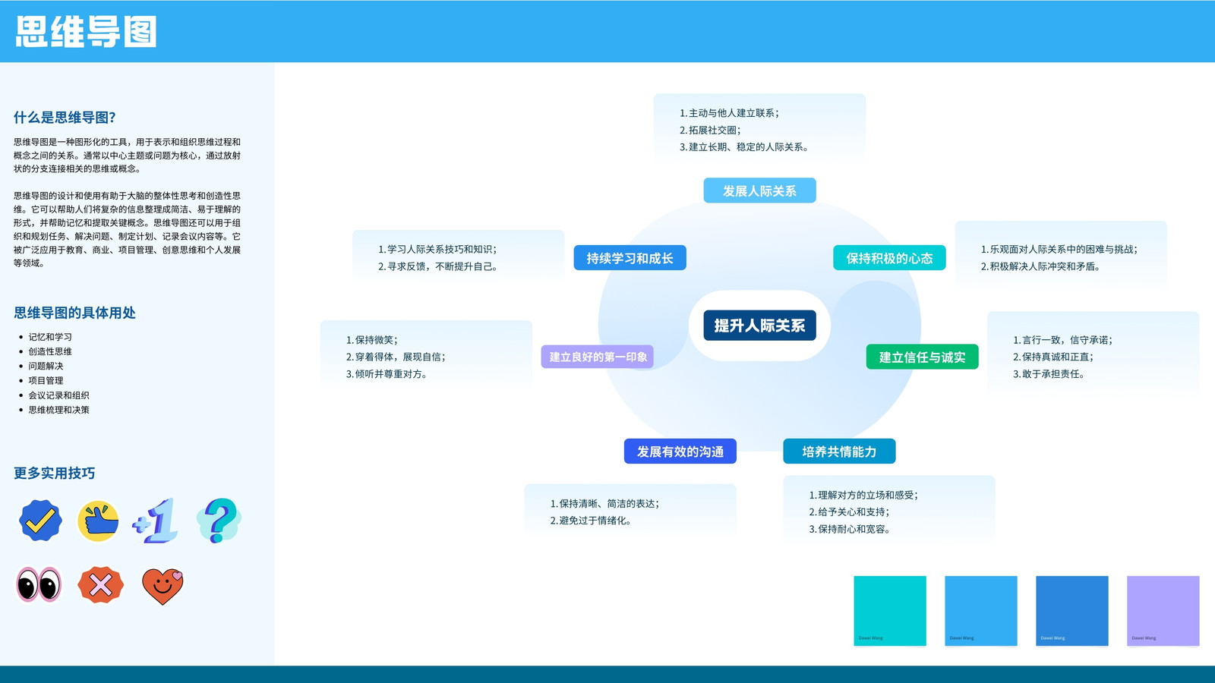Select the note line 保持微笑

tap(372, 340)
